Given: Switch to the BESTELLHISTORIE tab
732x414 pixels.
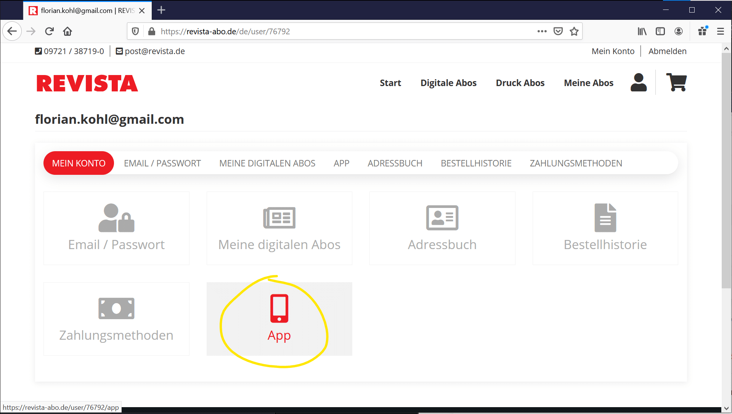Looking at the screenshot, I should [x=476, y=163].
